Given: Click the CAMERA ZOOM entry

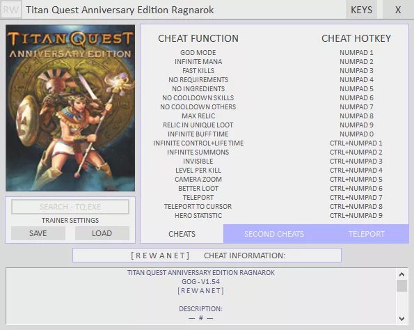Looking at the screenshot, I should (x=198, y=179).
